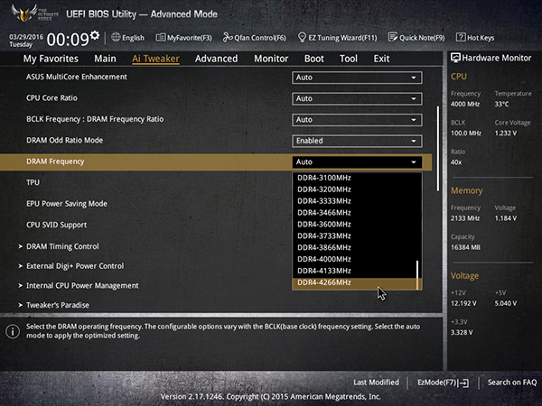Click the clock settings gear icon
This screenshot has width=542, height=406.
coord(95,35)
